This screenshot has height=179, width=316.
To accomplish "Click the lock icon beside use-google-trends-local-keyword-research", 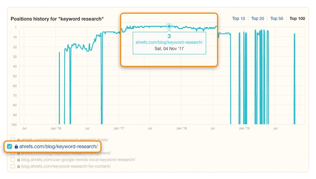I will [19, 160].
